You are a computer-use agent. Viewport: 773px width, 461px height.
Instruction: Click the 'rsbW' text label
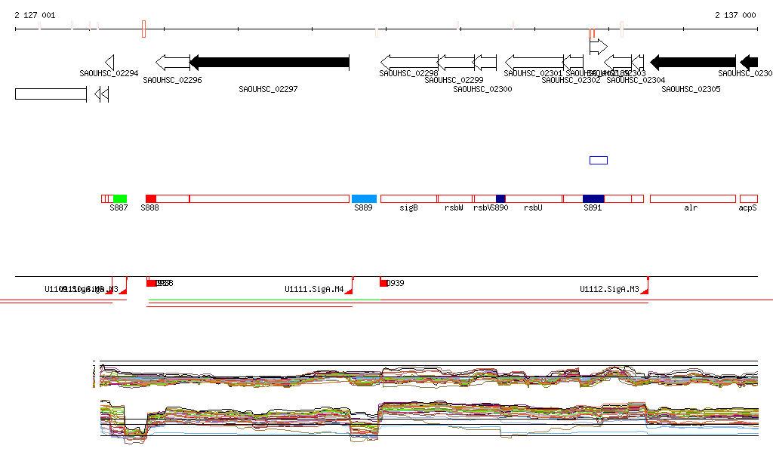pyautogui.click(x=454, y=207)
